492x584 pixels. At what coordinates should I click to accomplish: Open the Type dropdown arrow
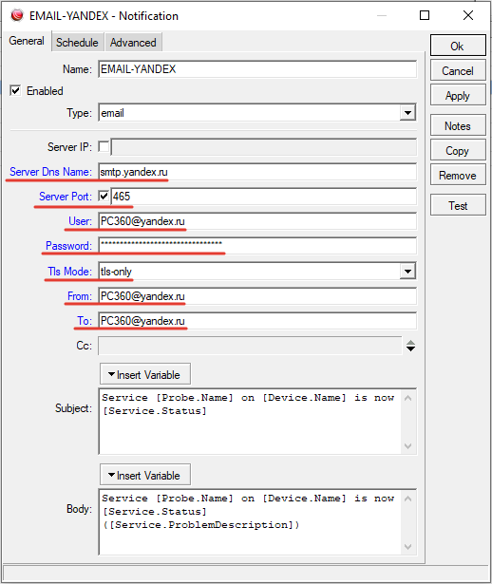click(407, 112)
